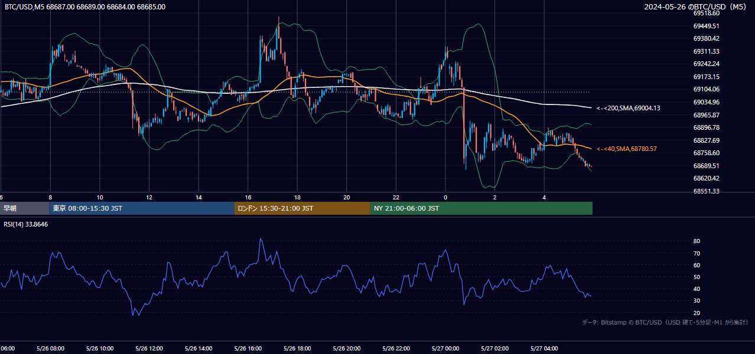Screen dimensions: 755x354
Task: Click hour tick '4' below the price chart
Action: (544, 197)
